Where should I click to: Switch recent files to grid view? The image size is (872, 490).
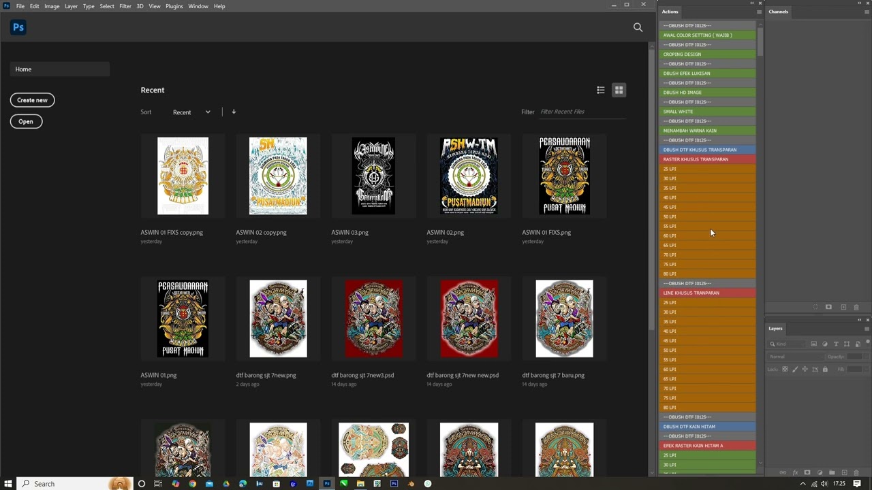(619, 90)
